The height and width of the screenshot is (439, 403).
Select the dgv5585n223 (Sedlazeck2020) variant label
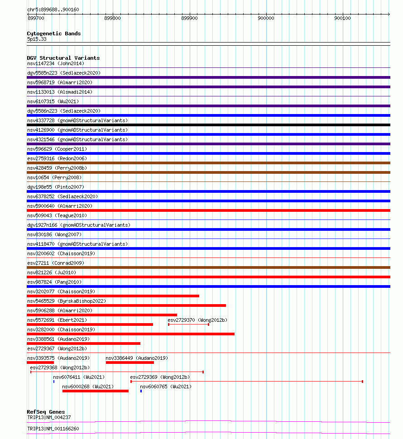point(64,73)
